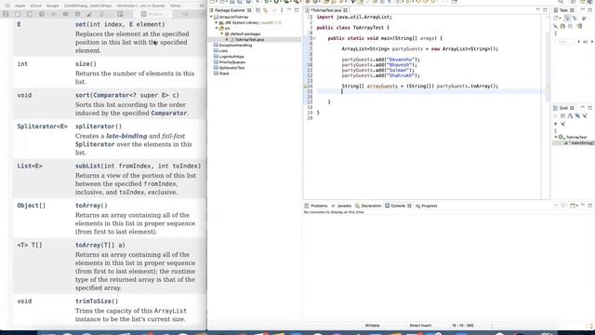
Task: Open the iCloud bookmark in browser favorites bar
Action: tap(35, 6)
